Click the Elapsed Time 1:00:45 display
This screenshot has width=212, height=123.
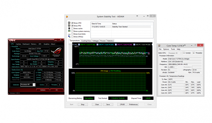pyautogui.click(x=148, y=98)
